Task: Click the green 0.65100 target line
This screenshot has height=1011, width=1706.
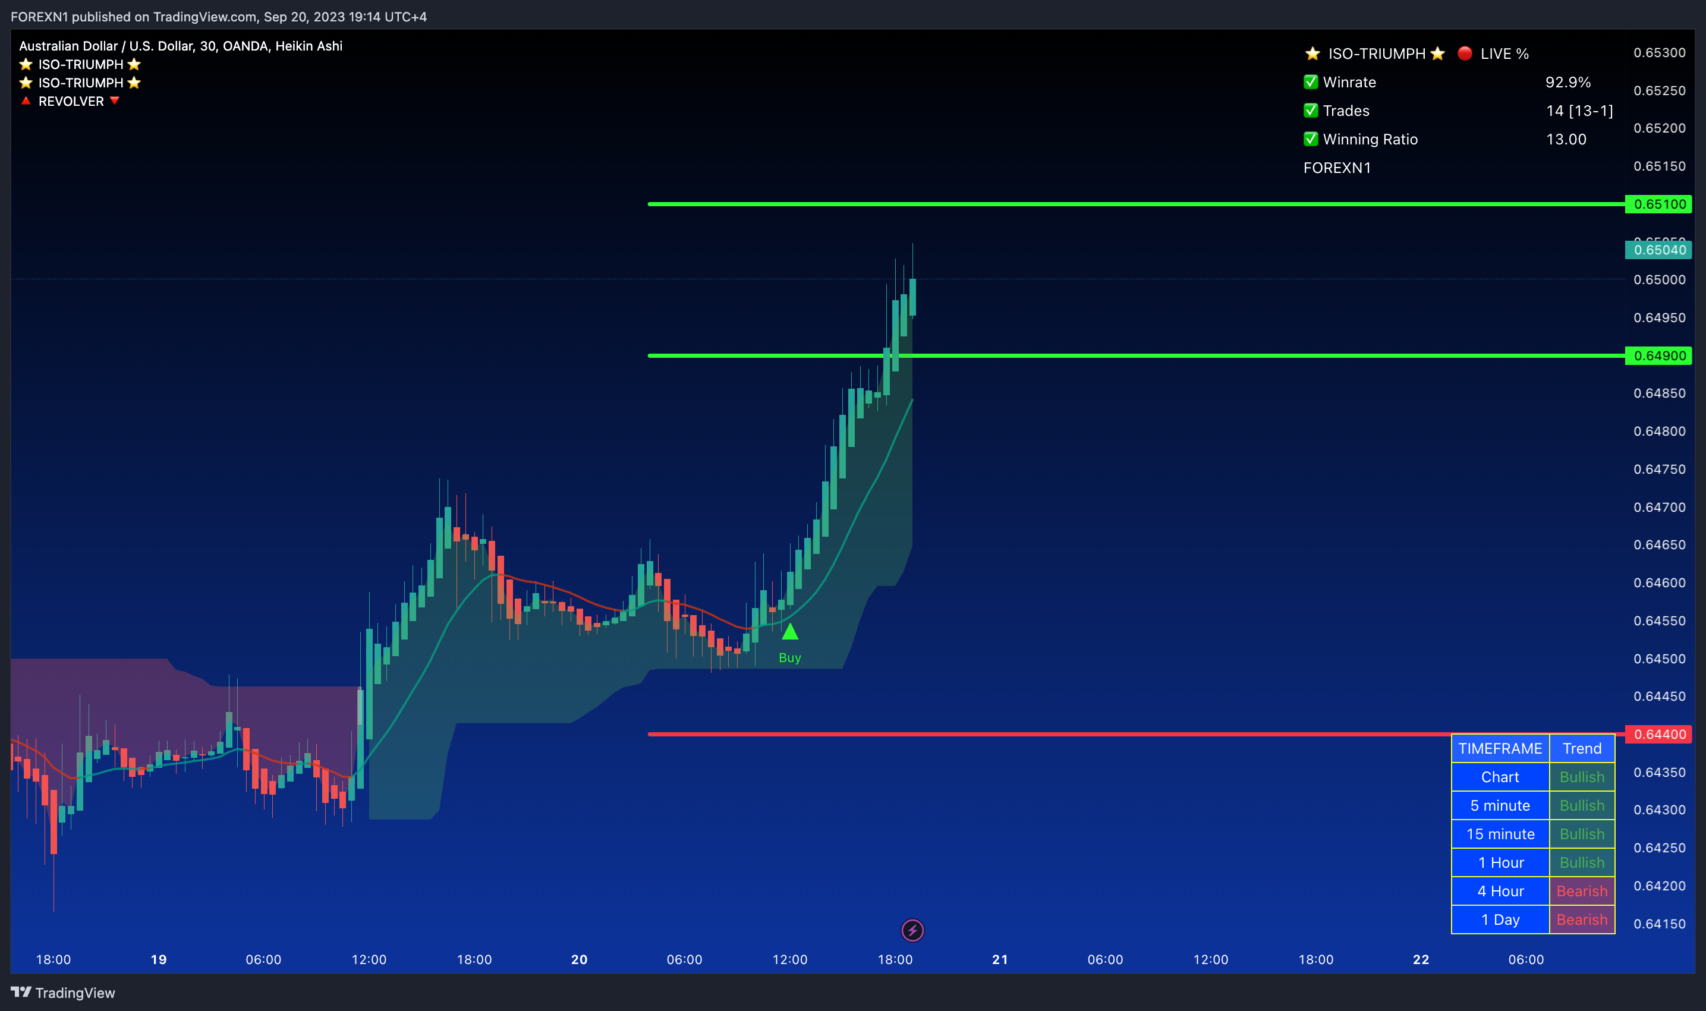Action: pyautogui.click(x=1136, y=204)
